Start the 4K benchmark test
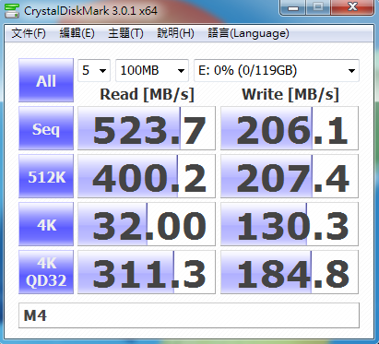This screenshot has width=379, height=344. 46,224
